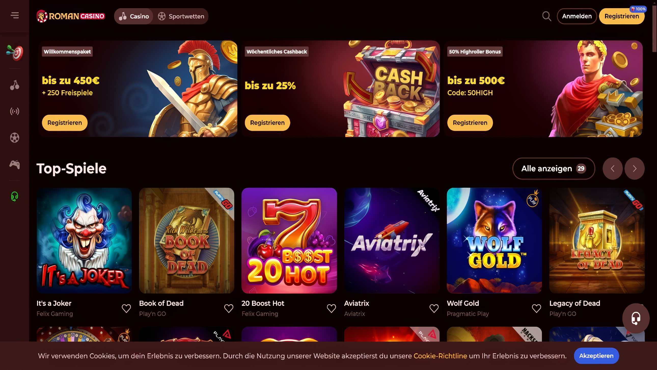657x370 pixels.
Task: Click the Anmelden login button
Action: [x=577, y=16]
